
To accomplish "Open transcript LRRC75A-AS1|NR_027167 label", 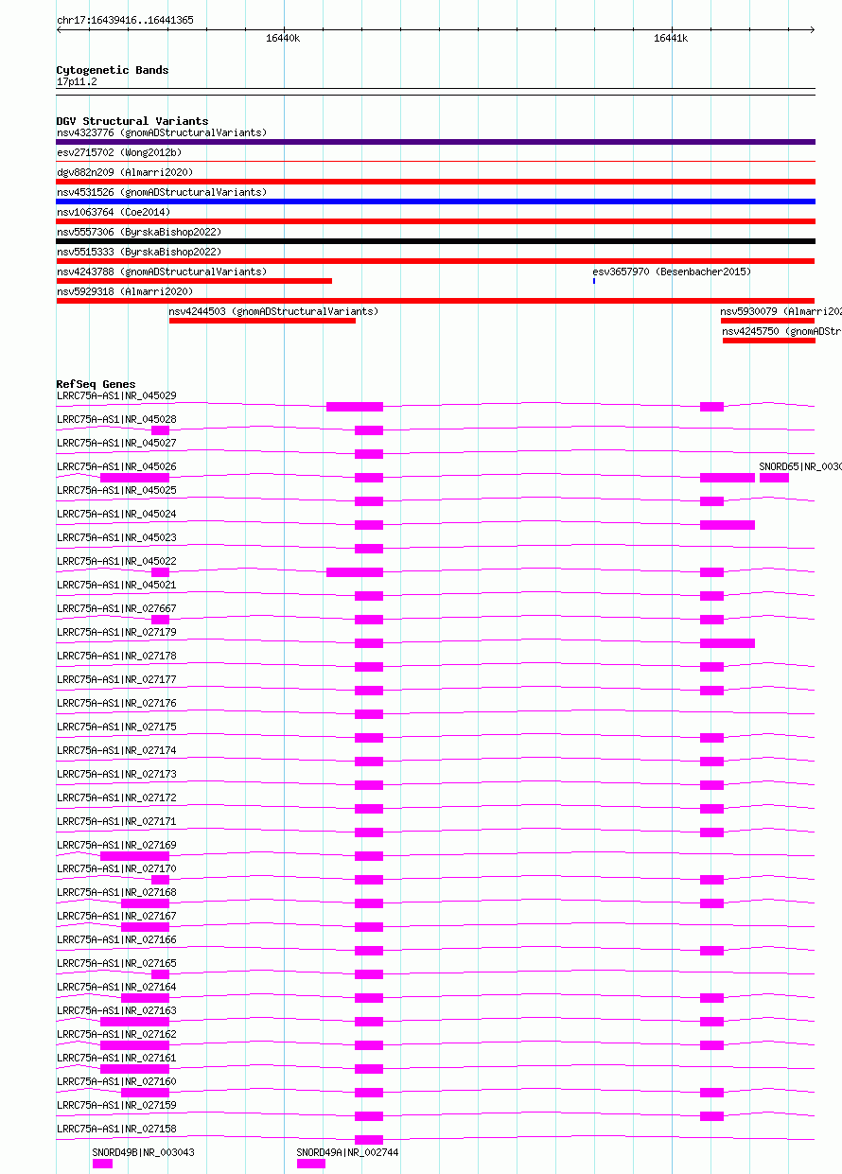I will click(x=116, y=916).
